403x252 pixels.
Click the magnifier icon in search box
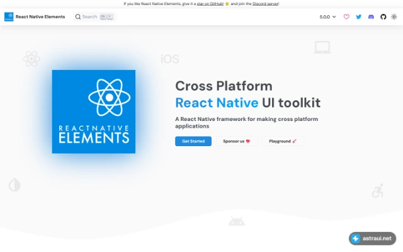tap(78, 17)
